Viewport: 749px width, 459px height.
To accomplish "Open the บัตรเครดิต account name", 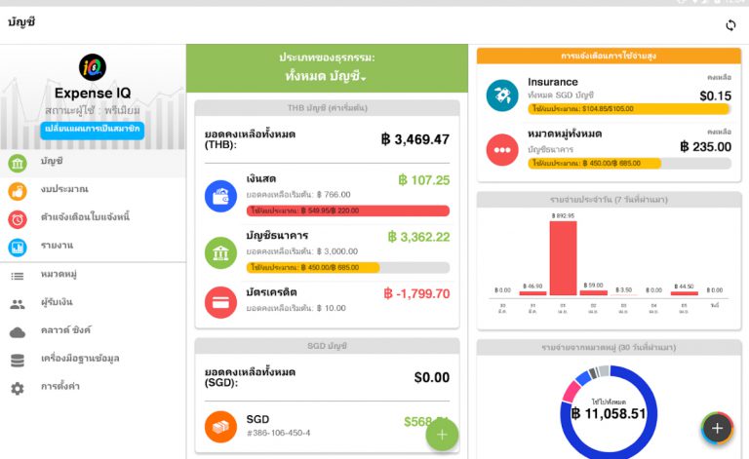I will [x=271, y=292].
